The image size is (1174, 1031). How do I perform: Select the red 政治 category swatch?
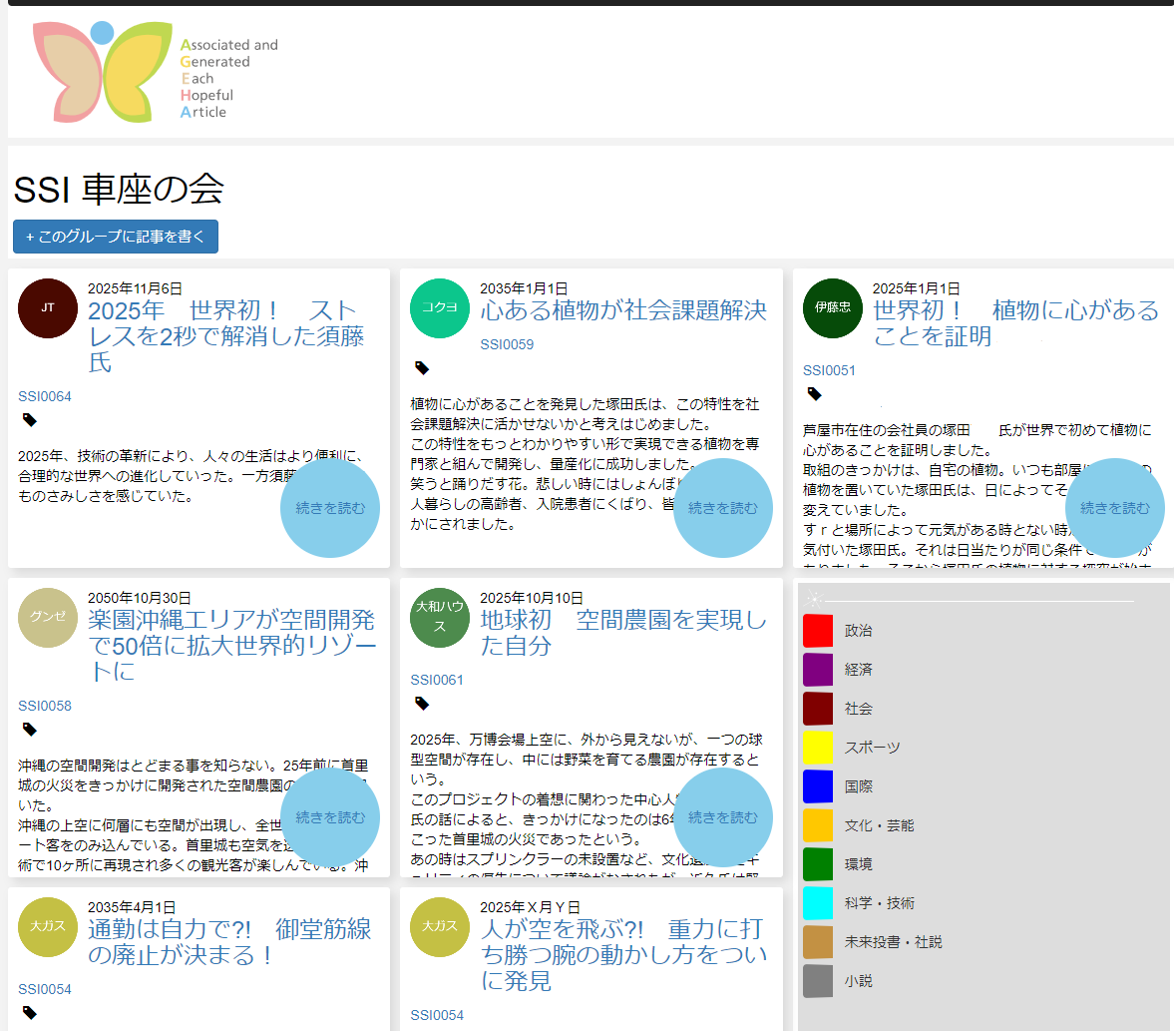tap(818, 631)
